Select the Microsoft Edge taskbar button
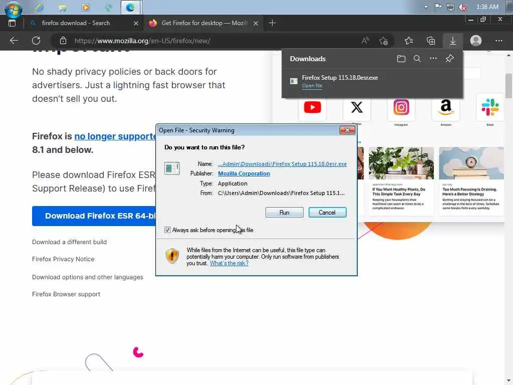This screenshot has height=385, width=513. [x=131, y=7]
